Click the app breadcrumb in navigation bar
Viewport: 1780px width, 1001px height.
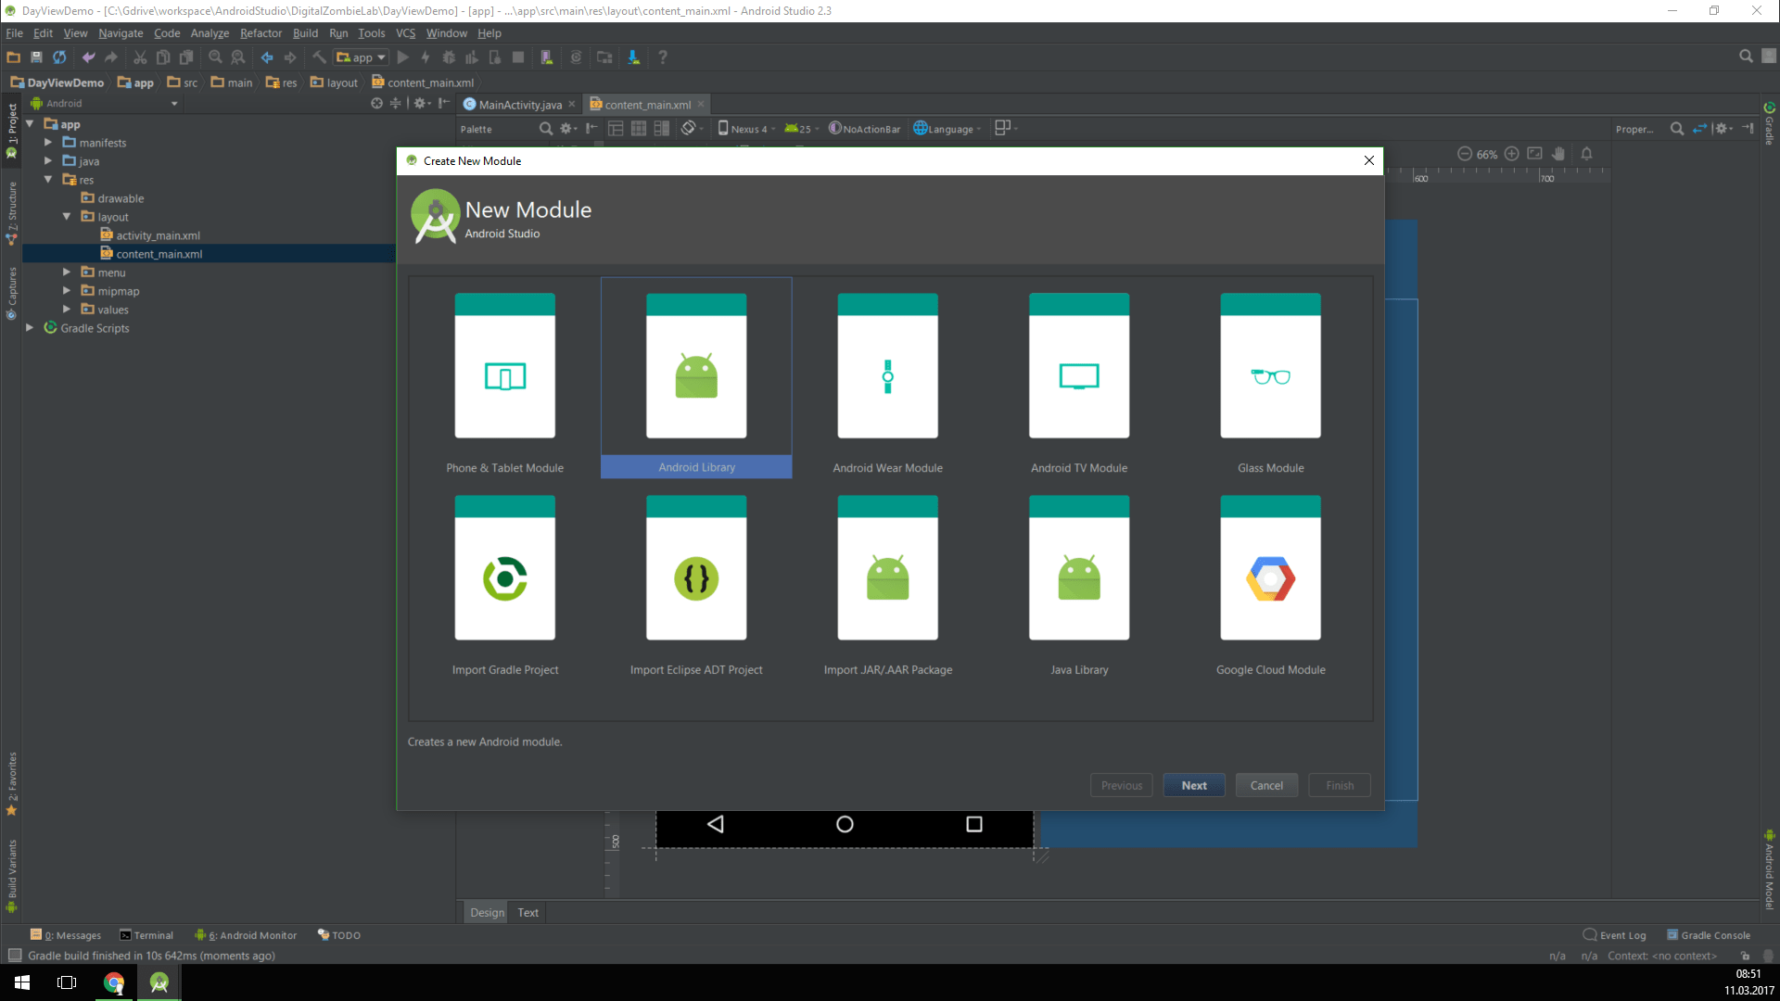(x=135, y=82)
